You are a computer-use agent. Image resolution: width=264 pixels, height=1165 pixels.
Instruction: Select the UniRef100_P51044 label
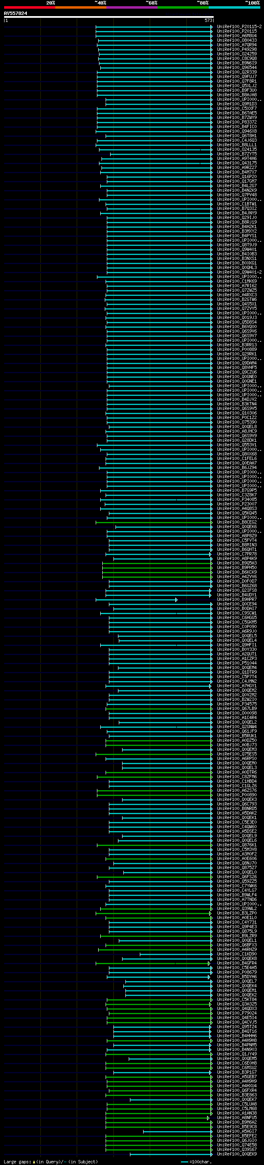click(237, 663)
